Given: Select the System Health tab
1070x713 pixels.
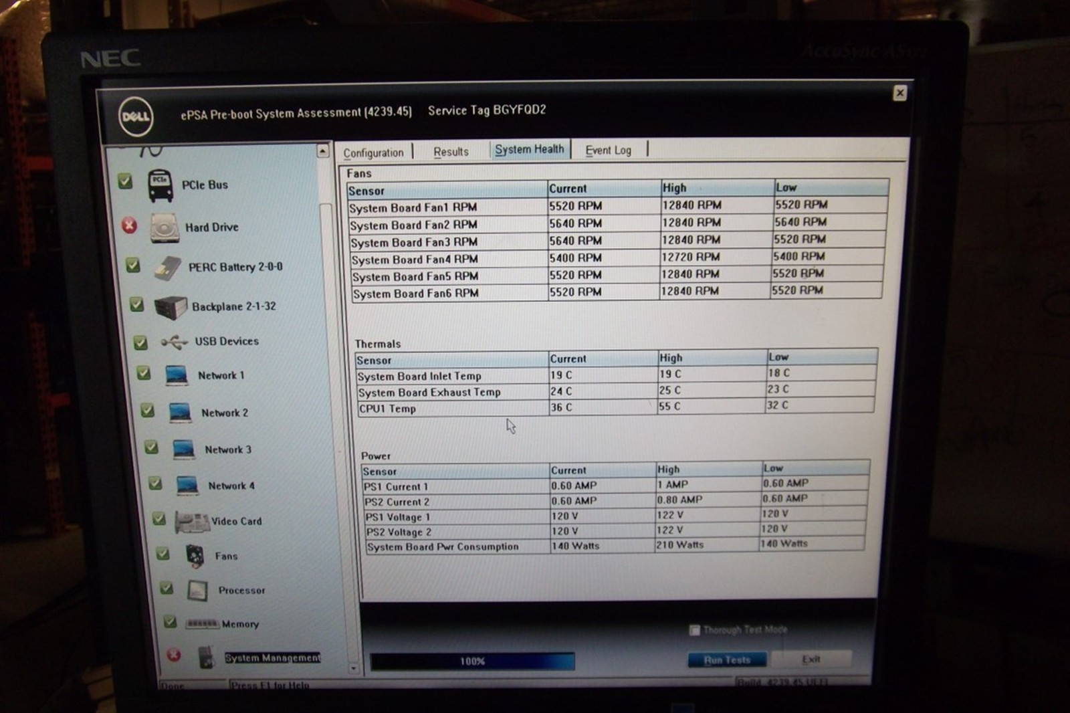Looking at the screenshot, I should (x=530, y=150).
